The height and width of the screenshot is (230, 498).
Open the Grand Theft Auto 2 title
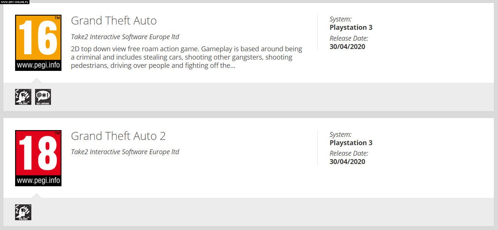click(x=118, y=136)
